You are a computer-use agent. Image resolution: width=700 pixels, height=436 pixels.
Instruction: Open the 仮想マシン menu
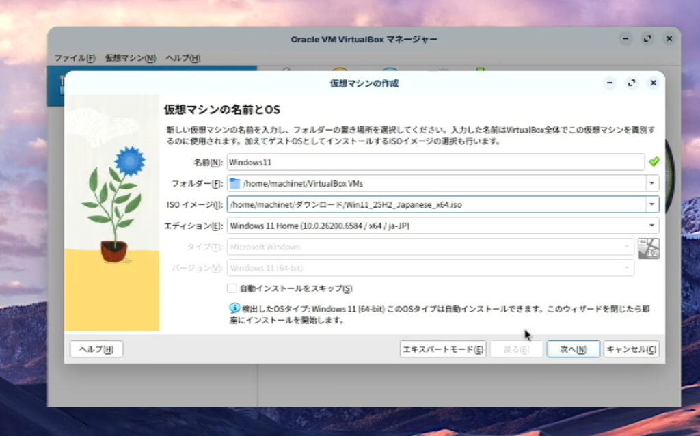tap(130, 58)
